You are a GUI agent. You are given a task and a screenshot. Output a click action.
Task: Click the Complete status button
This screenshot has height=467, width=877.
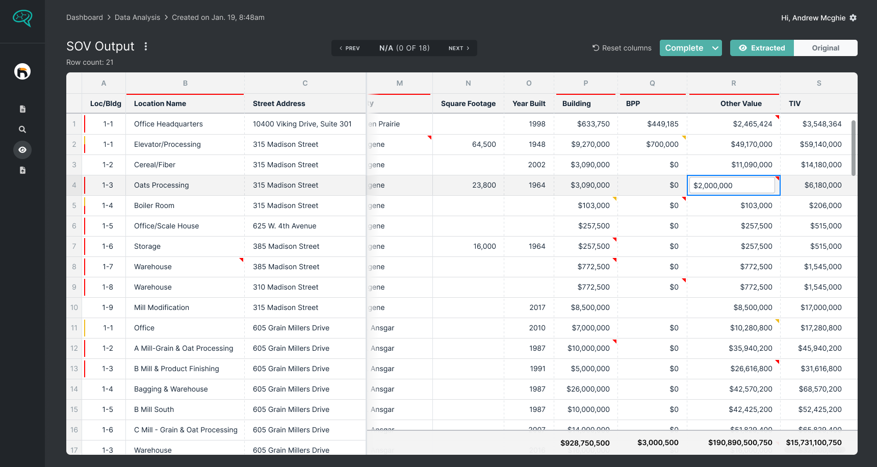coord(684,48)
